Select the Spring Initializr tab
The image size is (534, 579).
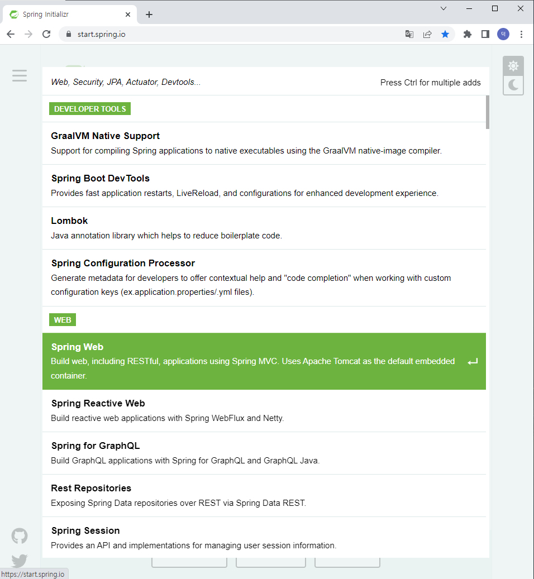70,15
